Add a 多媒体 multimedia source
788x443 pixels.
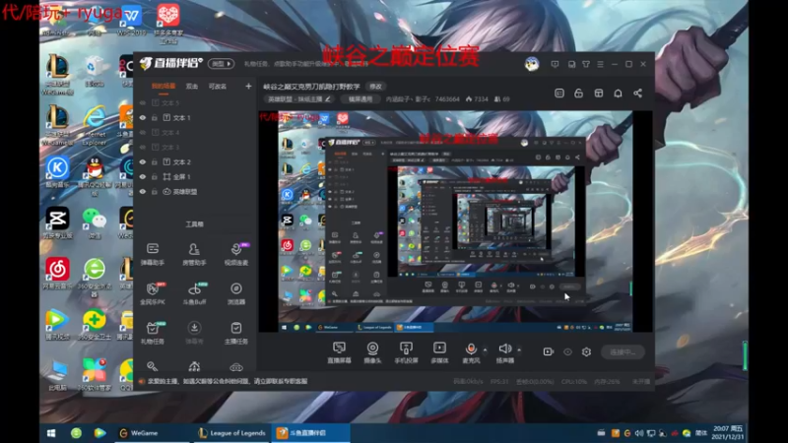(439, 352)
